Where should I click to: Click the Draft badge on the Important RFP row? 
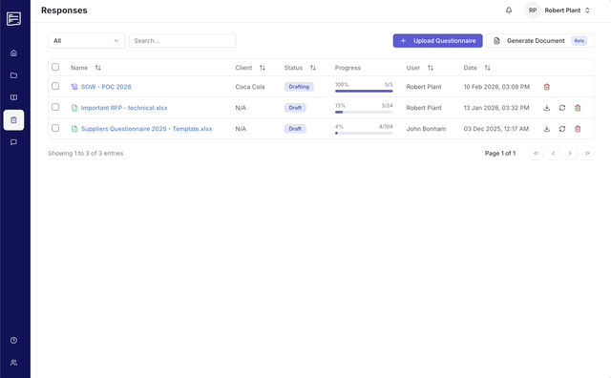(x=295, y=108)
